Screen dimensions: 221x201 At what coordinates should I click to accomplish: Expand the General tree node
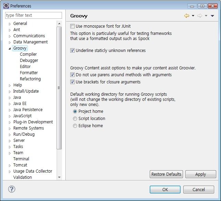click(x=10, y=24)
